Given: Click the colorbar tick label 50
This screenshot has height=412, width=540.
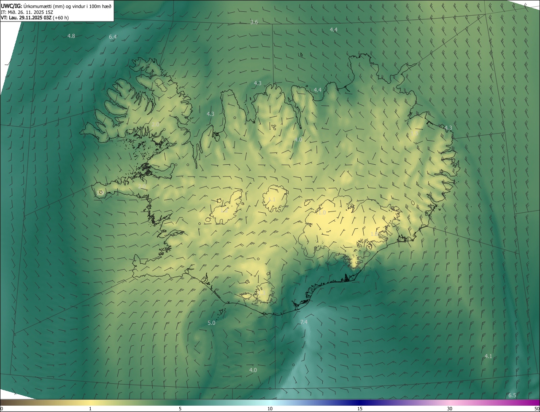Looking at the screenshot, I should tap(537, 409).
